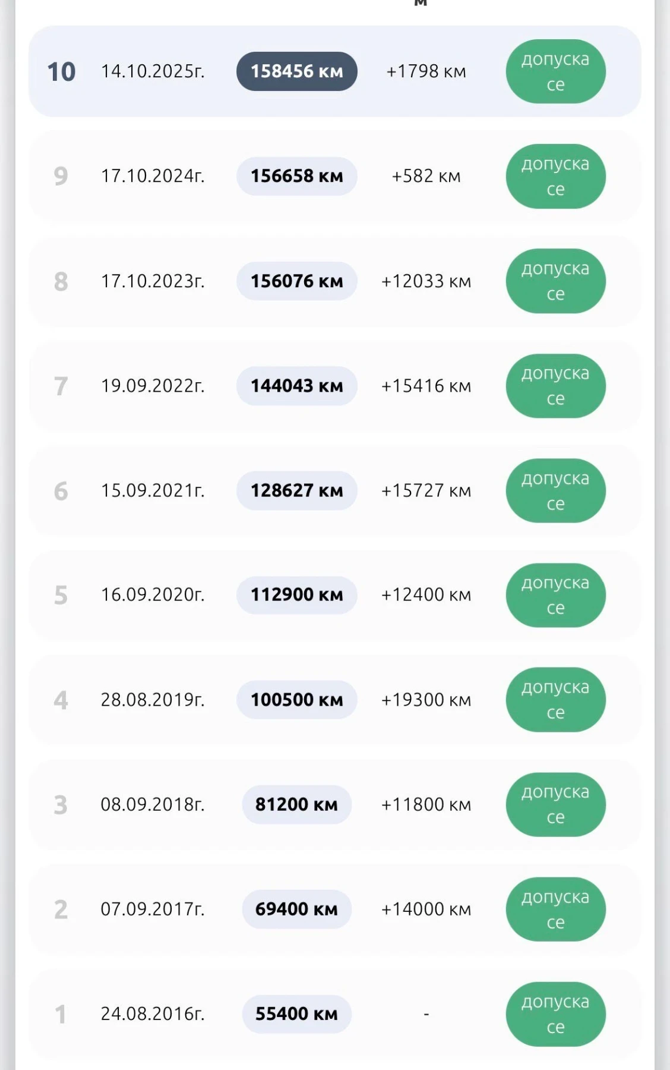
Task: Tap the green status badge for 16.09.2020г.
Action: (555, 595)
